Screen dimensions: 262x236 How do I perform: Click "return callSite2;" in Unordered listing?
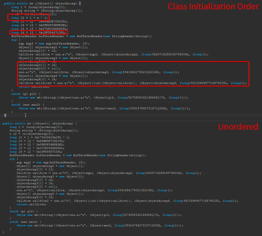coord(31,205)
